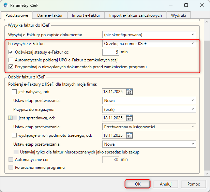This screenshot has width=210, height=192.
Task: Open 'Po wysyłce e-Faktur' dropdown
Action: pos(149,44)
